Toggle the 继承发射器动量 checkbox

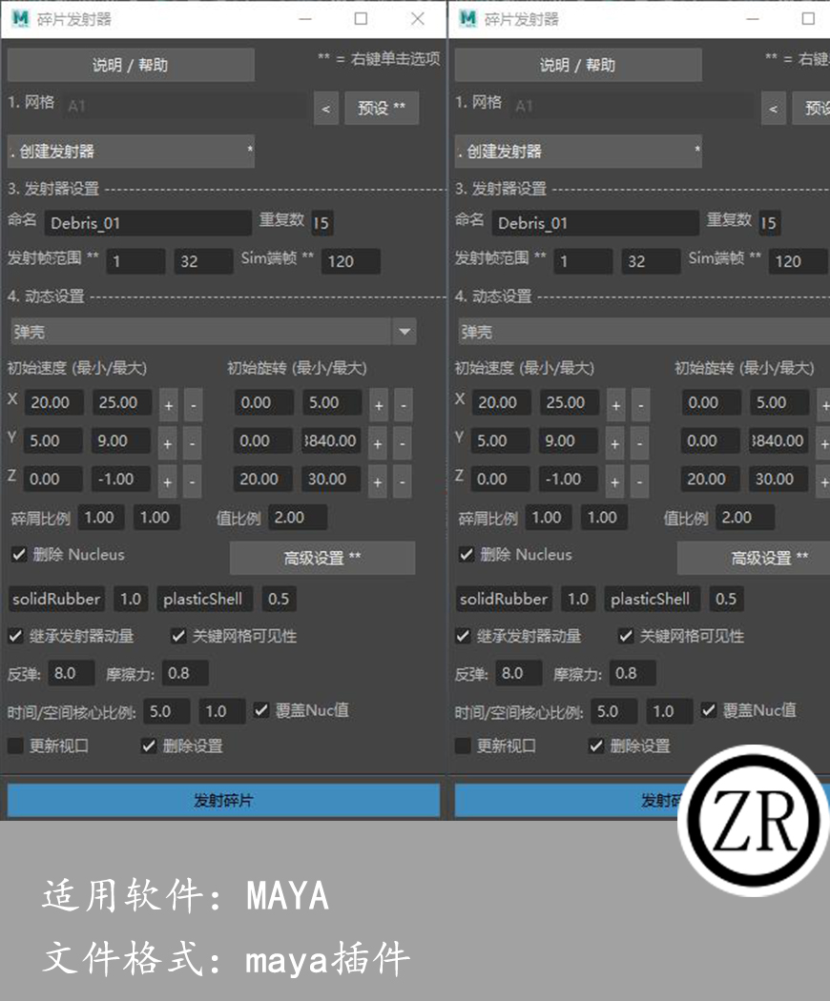(16, 636)
